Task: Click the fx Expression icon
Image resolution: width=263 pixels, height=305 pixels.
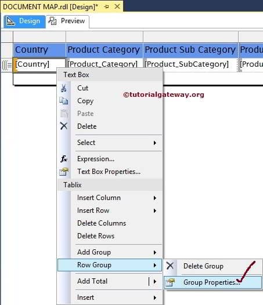Action: click(x=64, y=159)
